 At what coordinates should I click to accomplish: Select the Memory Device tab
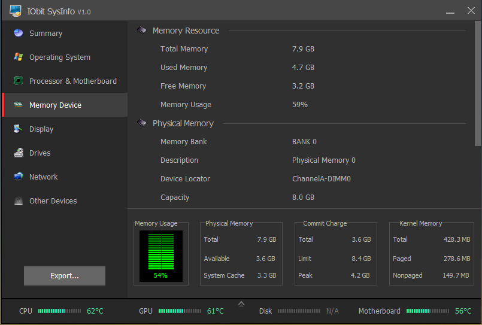point(65,105)
